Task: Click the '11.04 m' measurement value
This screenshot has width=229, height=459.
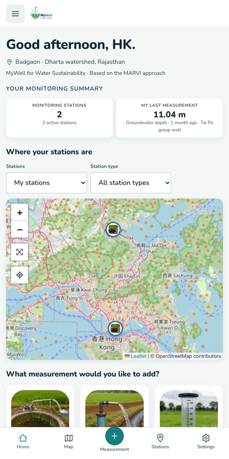Action: pos(169,114)
